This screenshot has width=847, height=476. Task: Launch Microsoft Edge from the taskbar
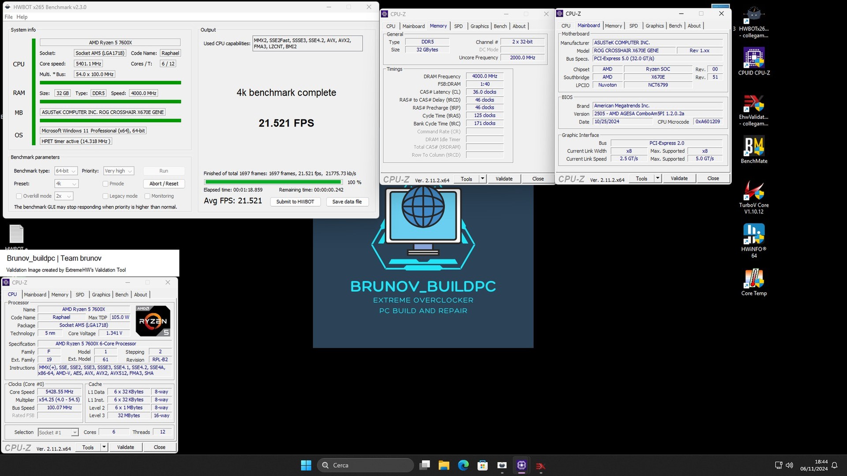click(463, 465)
